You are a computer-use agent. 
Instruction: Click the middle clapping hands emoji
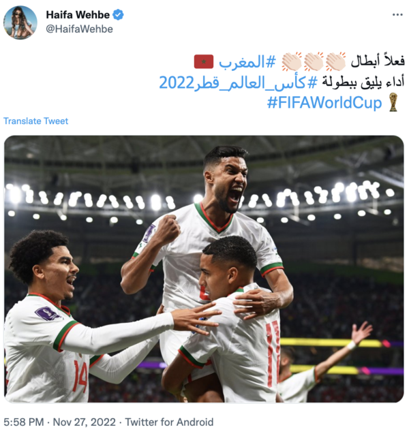pyautogui.click(x=314, y=61)
